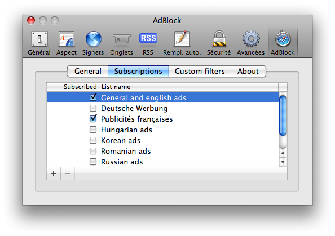Open the Général preferences pane
Viewport: 335px width, 236px height.
pyautogui.click(x=39, y=43)
